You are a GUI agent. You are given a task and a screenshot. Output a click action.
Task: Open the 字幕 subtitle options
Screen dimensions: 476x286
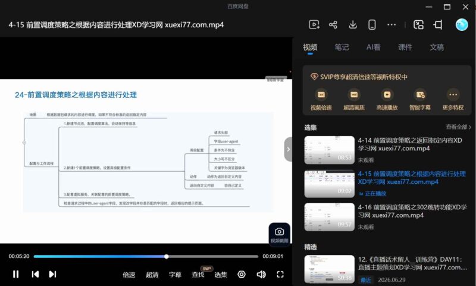[x=175, y=275]
